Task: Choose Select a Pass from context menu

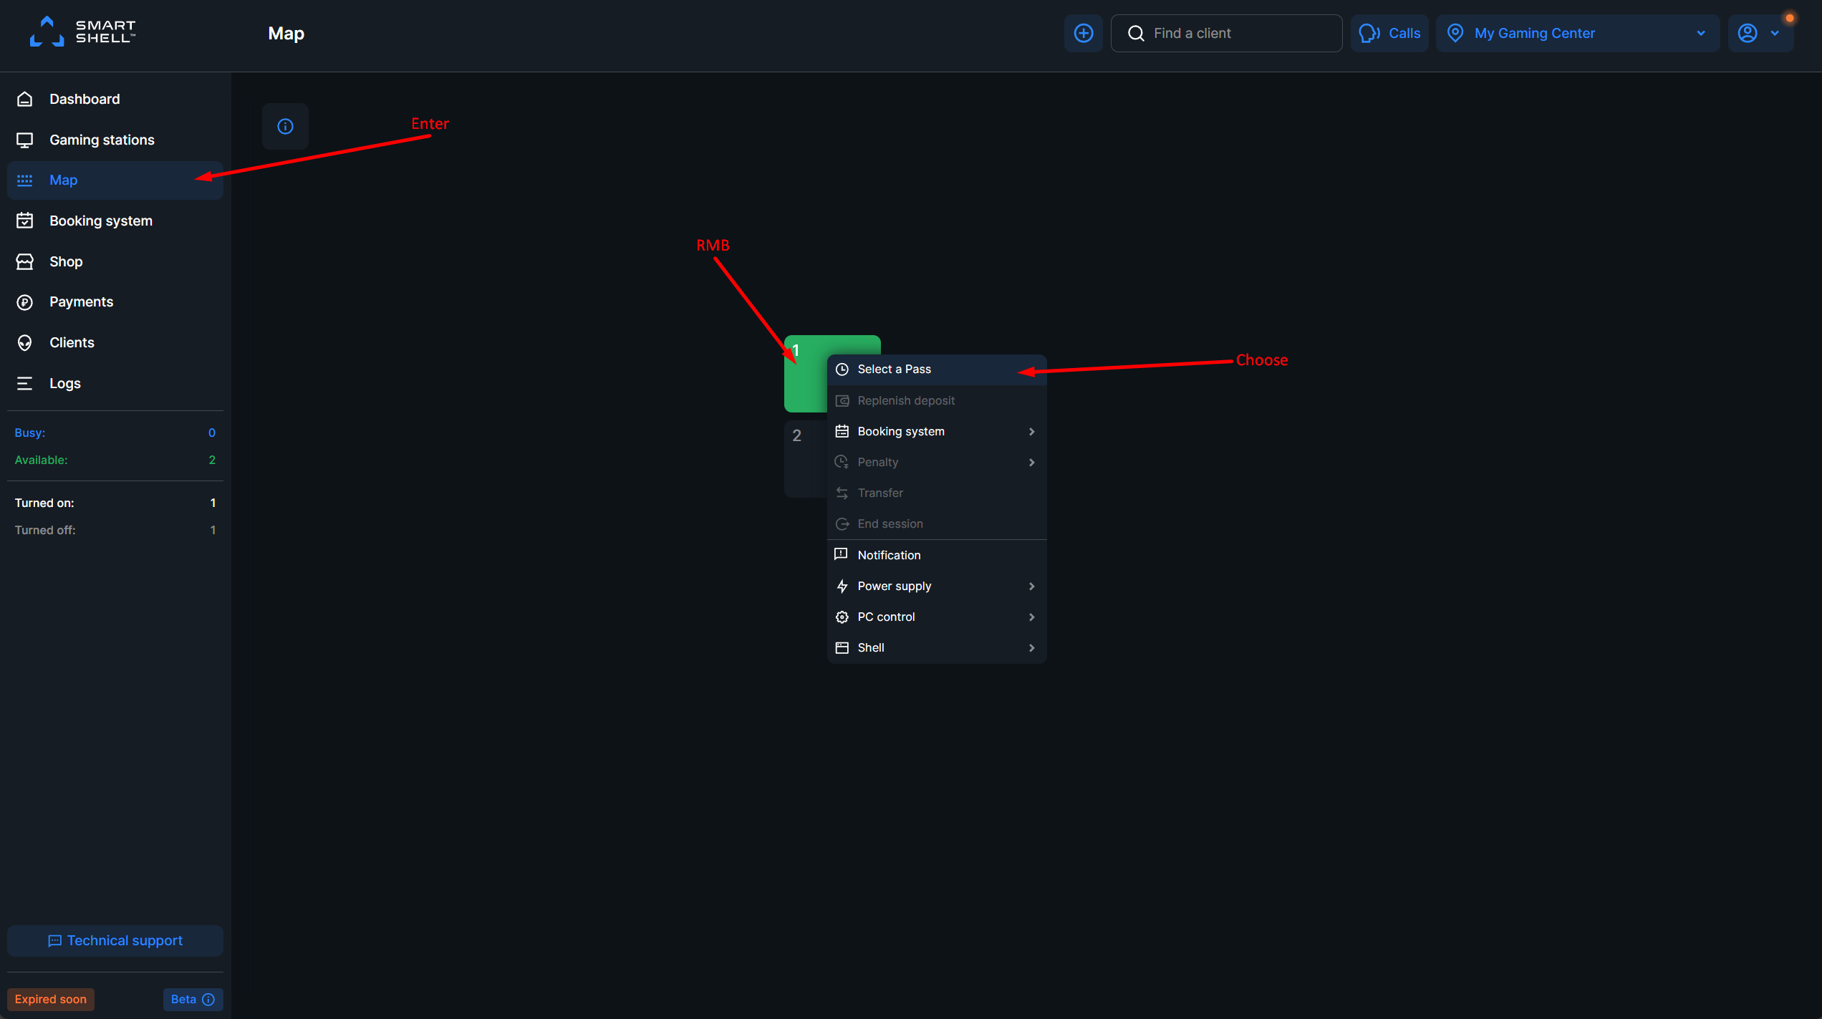Action: coord(895,369)
